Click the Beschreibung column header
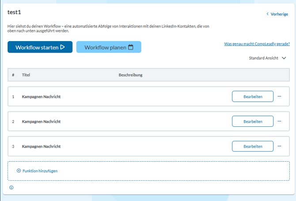 (130, 75)
